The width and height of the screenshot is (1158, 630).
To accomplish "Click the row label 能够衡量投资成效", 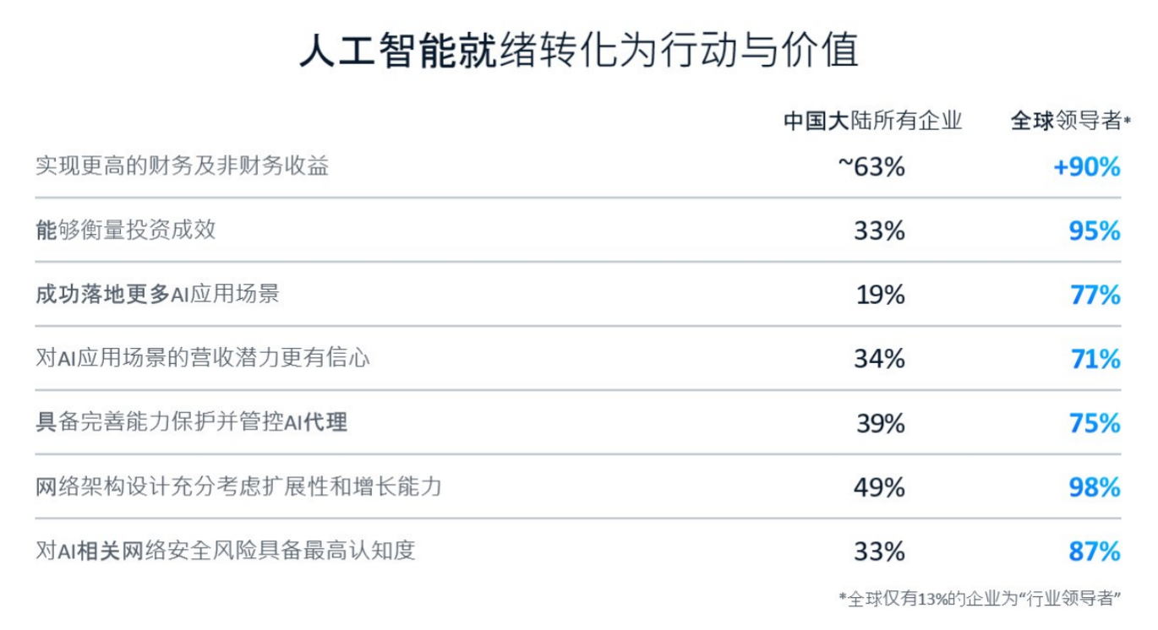I will pyautogui.click(x=126, y=230).
